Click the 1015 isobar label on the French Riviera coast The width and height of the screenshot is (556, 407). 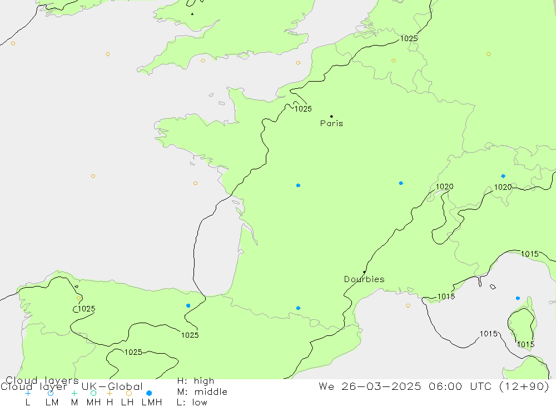tap(446, 297)
